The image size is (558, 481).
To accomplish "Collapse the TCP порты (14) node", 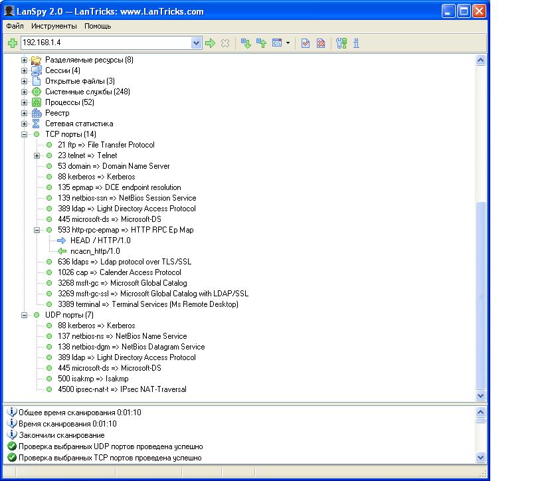I will click(x=24, y=135).
